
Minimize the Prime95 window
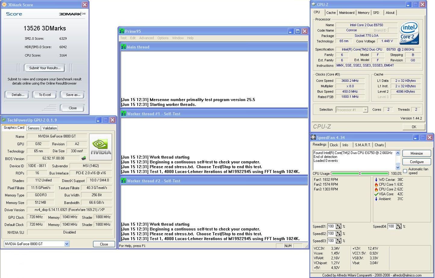pos(291,31)
